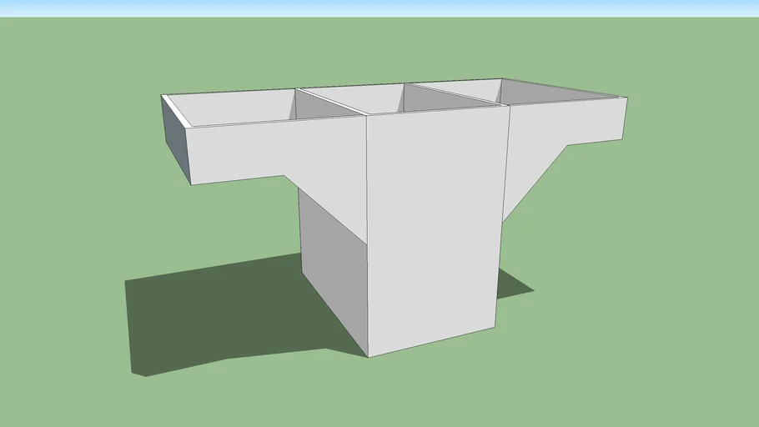Click the blue sky strip at the top
Viewport: 759px width, 427px height.
tap(379, 7)
